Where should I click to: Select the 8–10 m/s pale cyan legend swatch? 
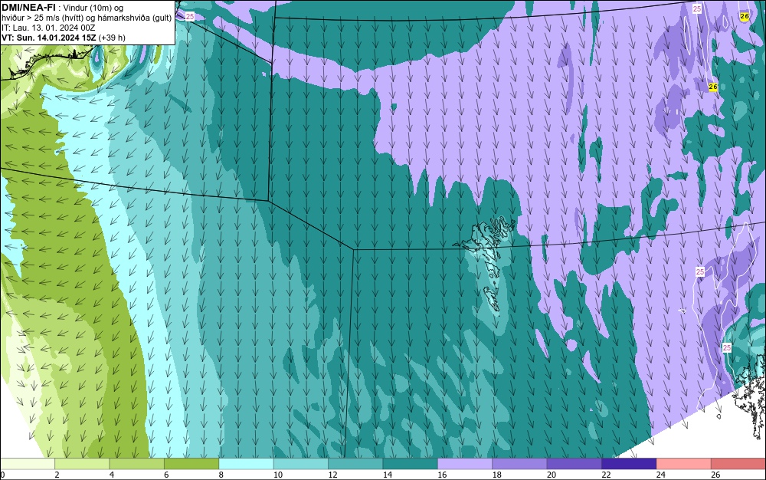point(246,464)
